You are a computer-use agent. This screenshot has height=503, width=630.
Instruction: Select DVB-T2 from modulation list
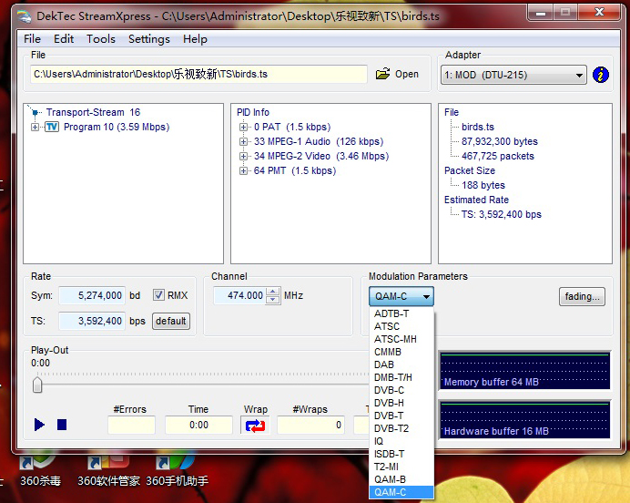(391, 428)
